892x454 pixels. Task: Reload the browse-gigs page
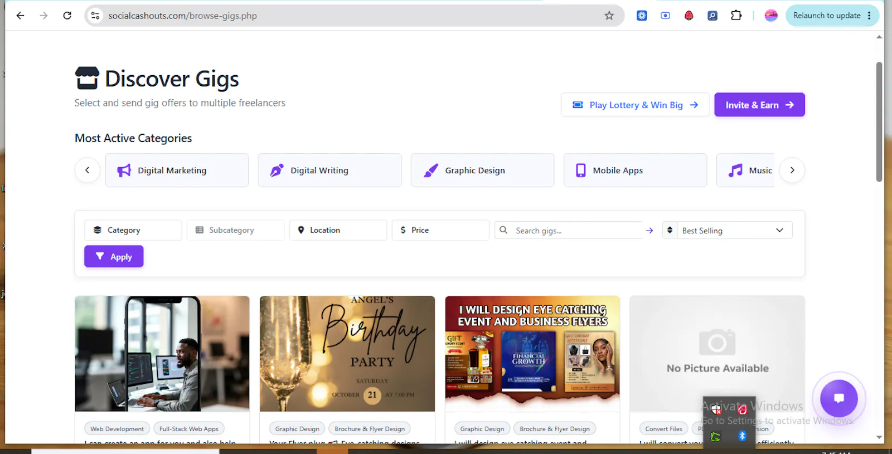tap(67, 16)
